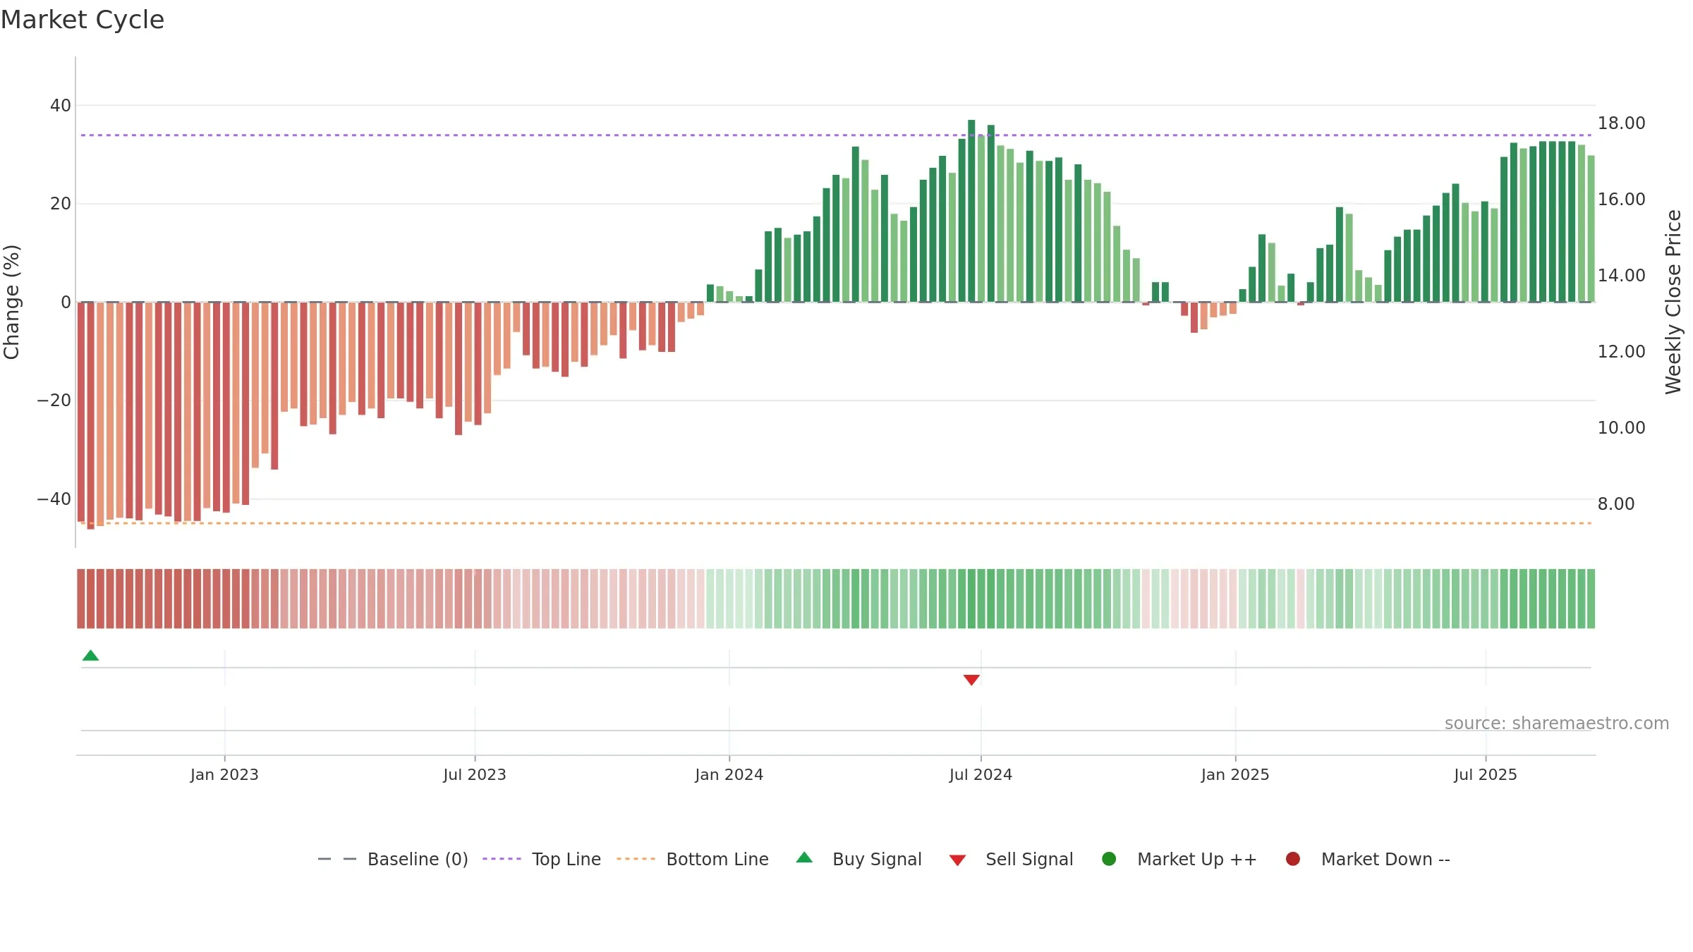Click the 10.00 price axis label
This screenshot has height=952, width=1693.
(1621, 427)
